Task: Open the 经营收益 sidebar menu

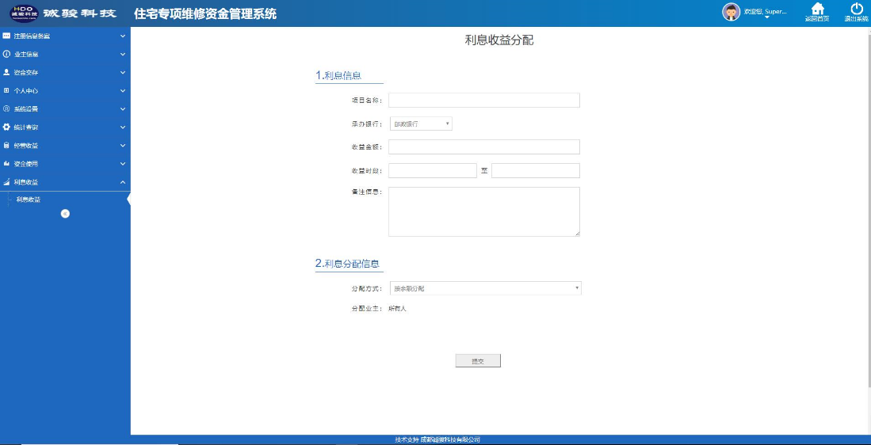Action: pyautogui.click(x=26, y=146)
